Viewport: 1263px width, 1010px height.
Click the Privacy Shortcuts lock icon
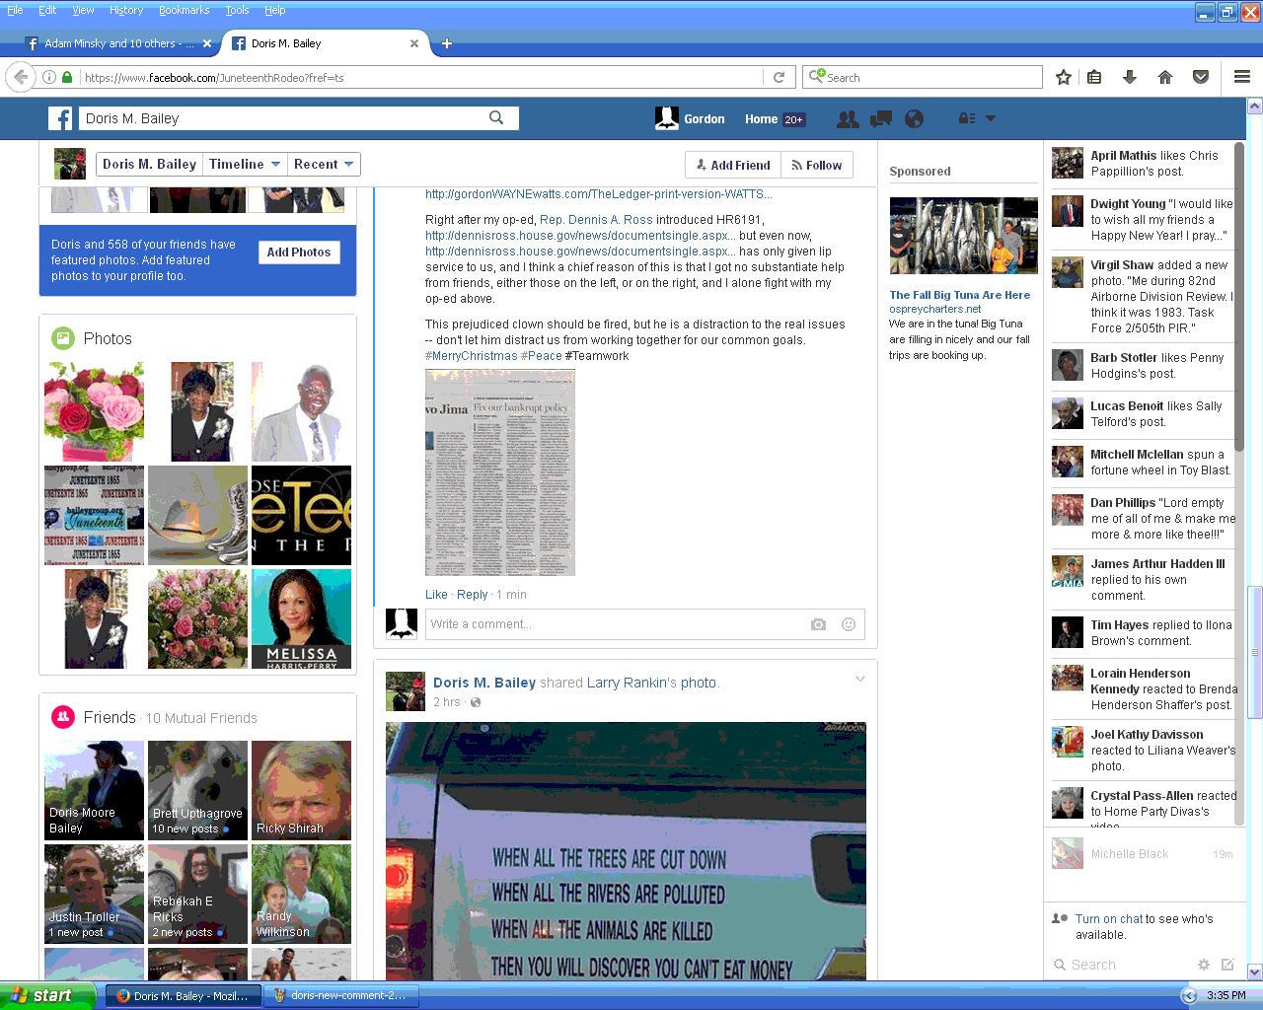pyautogui.click(x=967, y=118)
